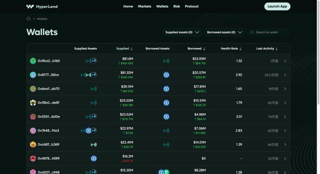Screen dimensions: 320x174
Task: Expand row chevron for 0x7648...f4a3
Action: point(285,131)
